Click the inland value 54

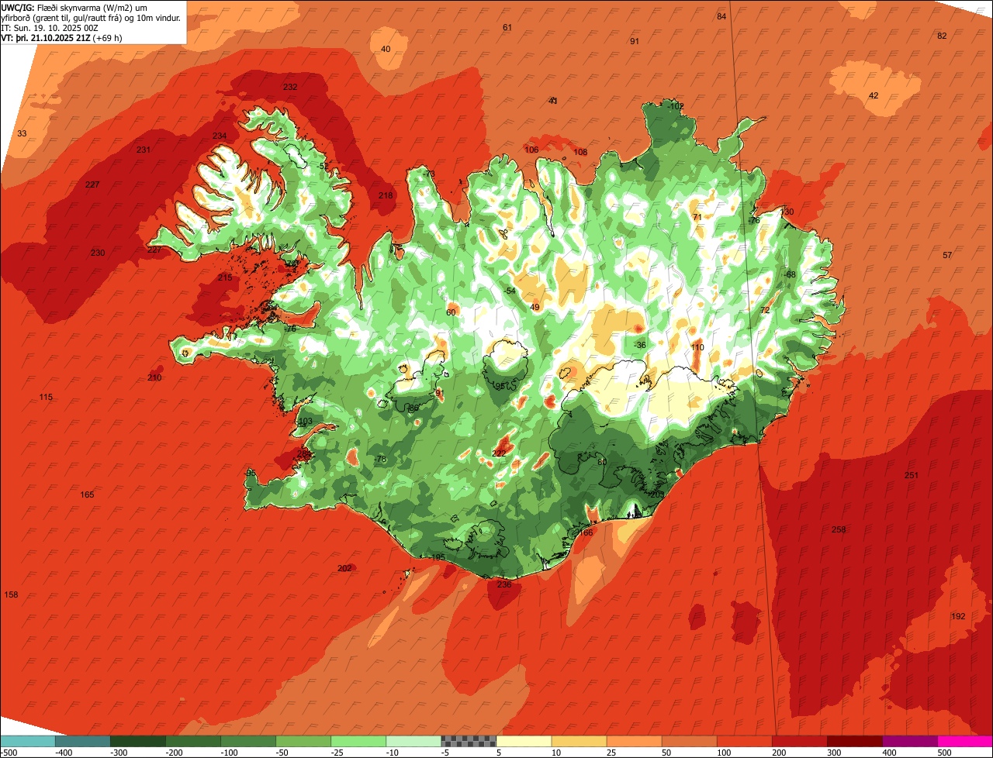click(510, 291)
